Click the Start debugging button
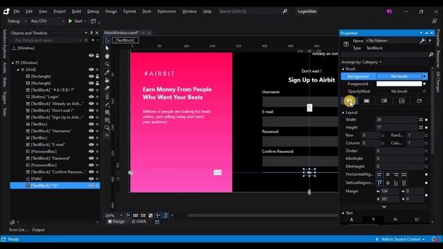443x249 pixels. click(x=75, y=21)
